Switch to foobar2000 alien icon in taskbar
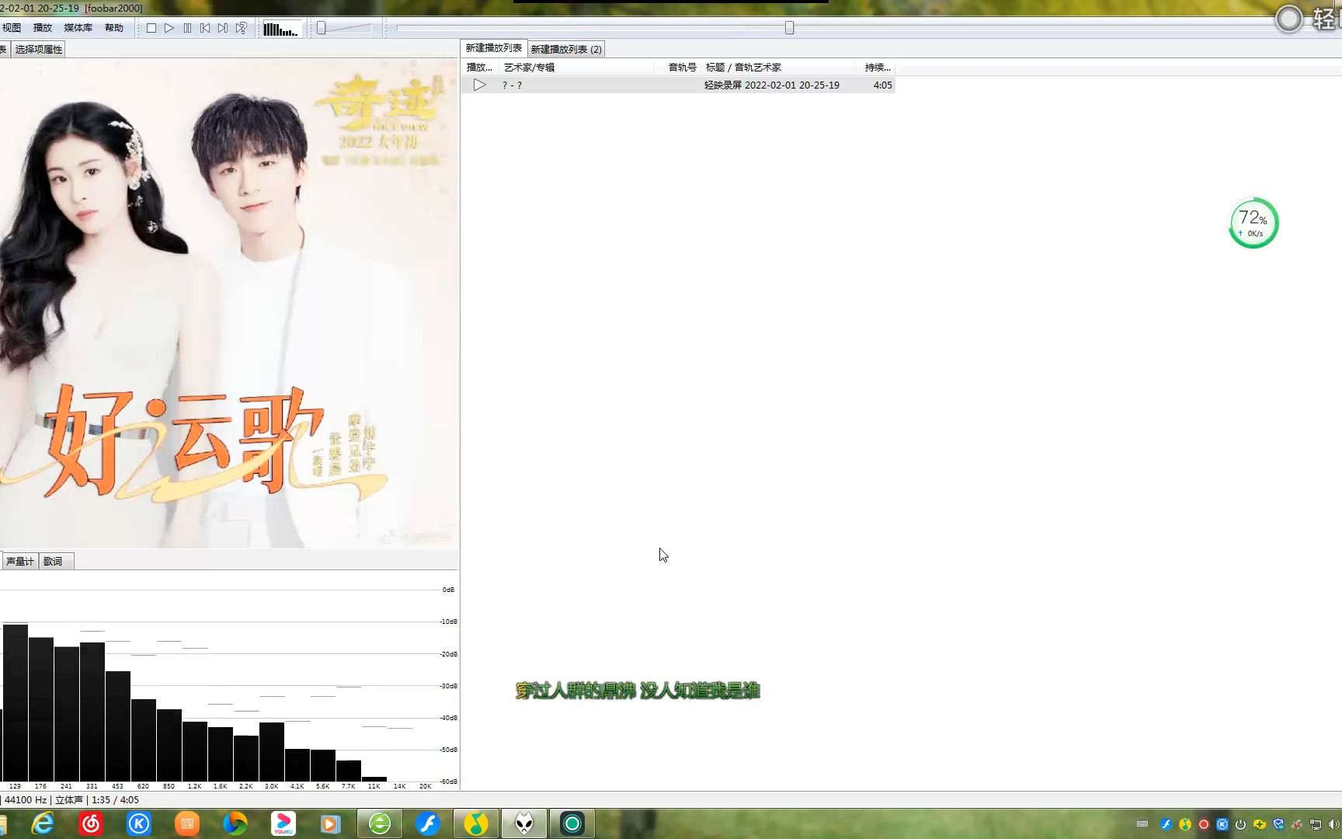 tap(524, 823)
